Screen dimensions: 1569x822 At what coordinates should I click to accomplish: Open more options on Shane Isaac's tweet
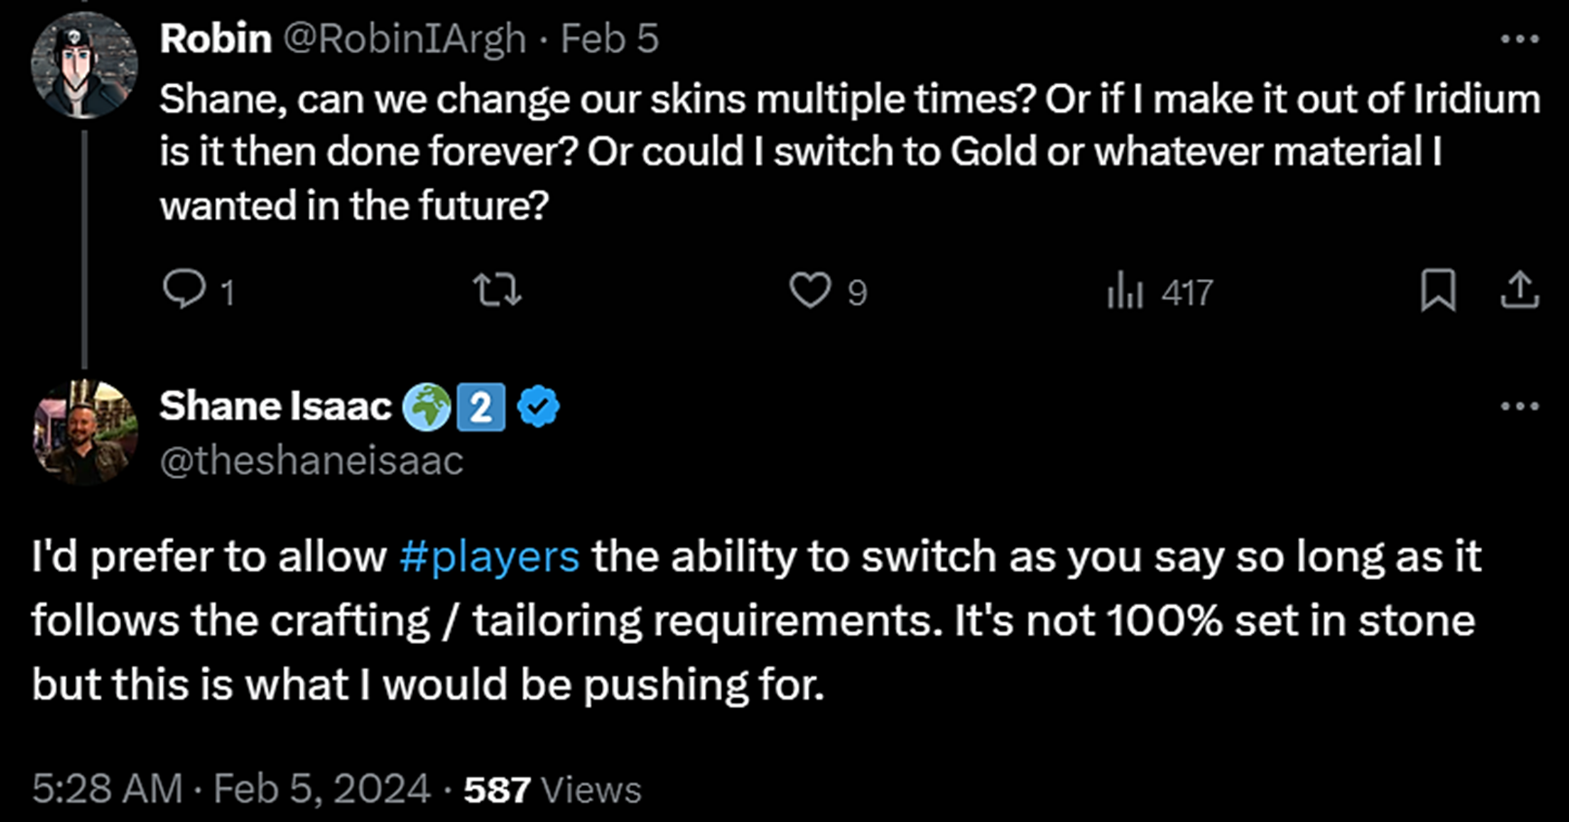click(x=1519, y=406)
